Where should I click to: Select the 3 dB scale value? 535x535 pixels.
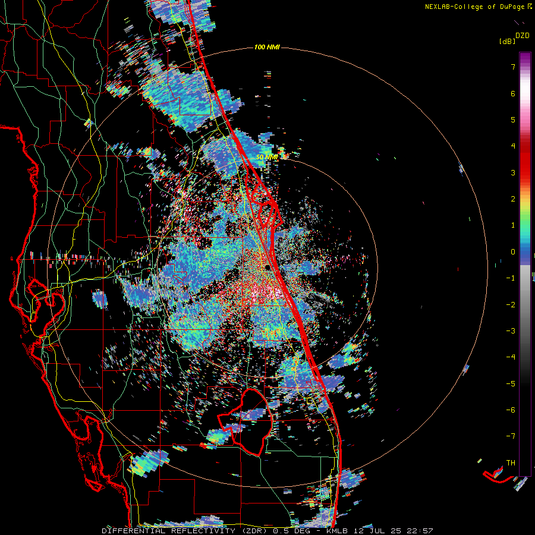pyautogui.click(x=513, y=172)
